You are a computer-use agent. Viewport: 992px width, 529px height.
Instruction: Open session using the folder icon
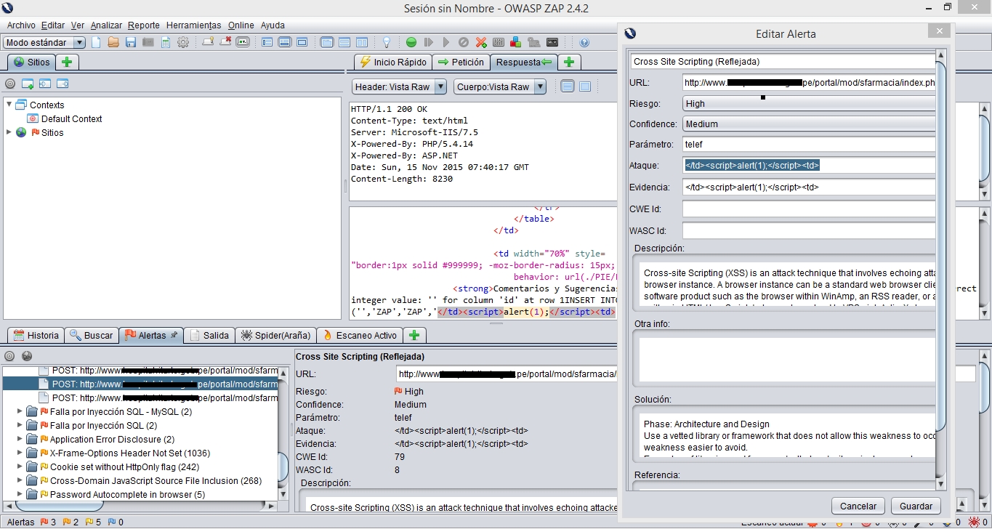[113, 42]
